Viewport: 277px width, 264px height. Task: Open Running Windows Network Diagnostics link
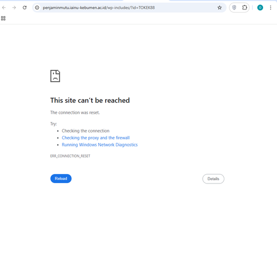[100, 145]
